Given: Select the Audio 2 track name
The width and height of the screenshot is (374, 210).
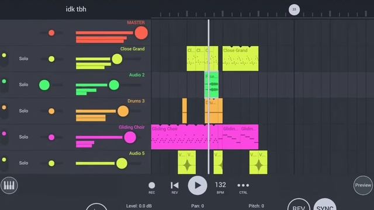Looking at the screenshot, I should tap(137, 75).
